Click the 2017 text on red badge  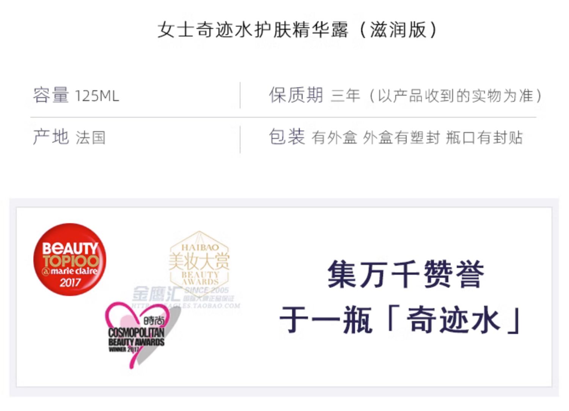(70, 282)
